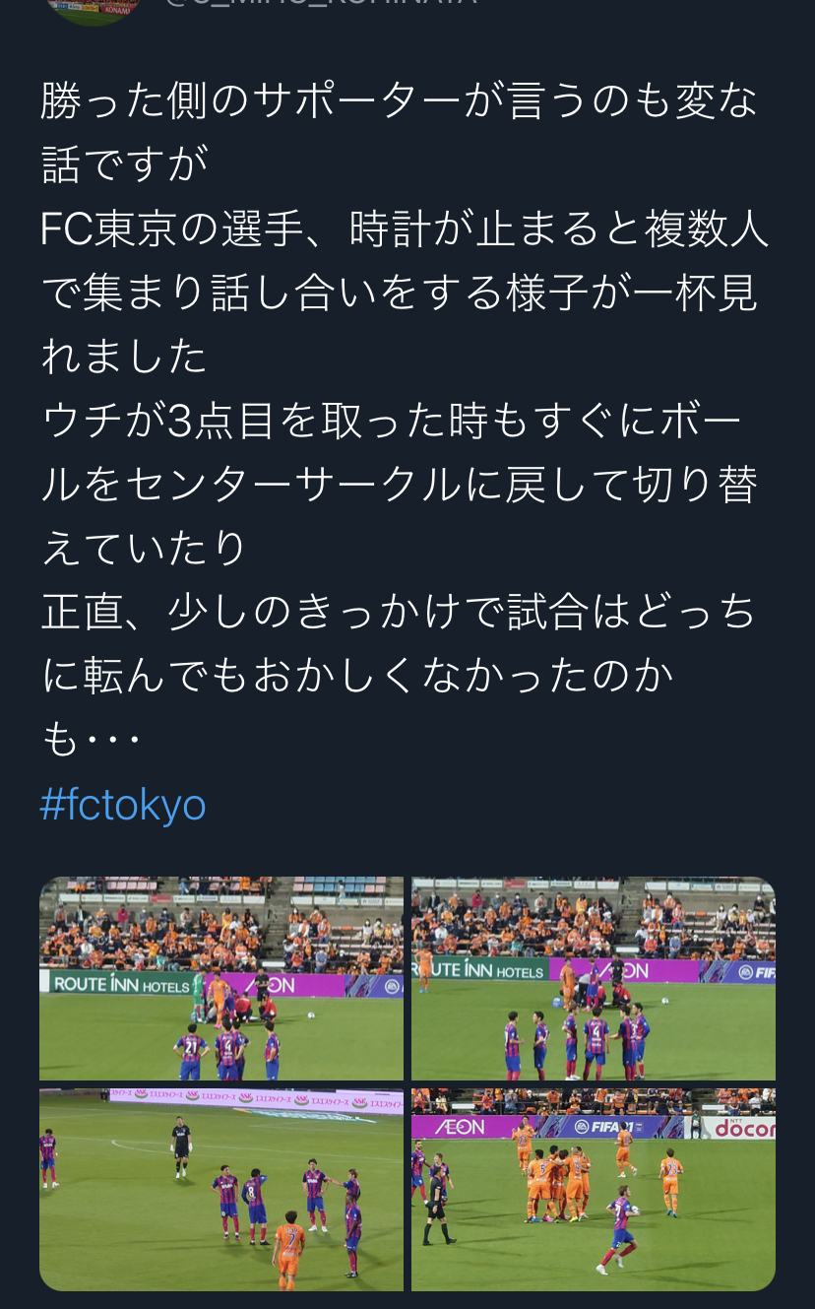Image resolution: width=815 pixels, height=1309 pixels.
Task: Open the top-left photo with ROUTE INN banner
Action: coord(221,978)
